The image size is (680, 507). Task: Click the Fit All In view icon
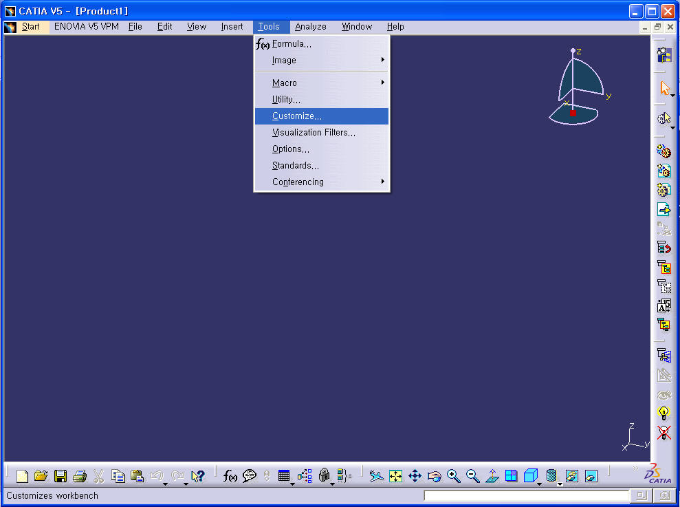[395, 476]
